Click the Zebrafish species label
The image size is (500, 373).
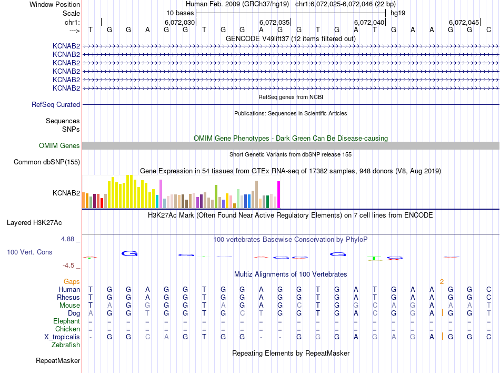click(x=66, y=345)
